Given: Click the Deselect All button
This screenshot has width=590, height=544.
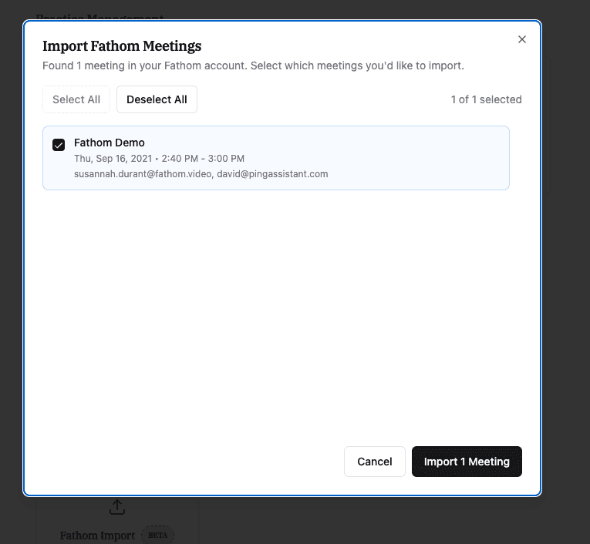Looking at the screenshot, I should point(157,99).
